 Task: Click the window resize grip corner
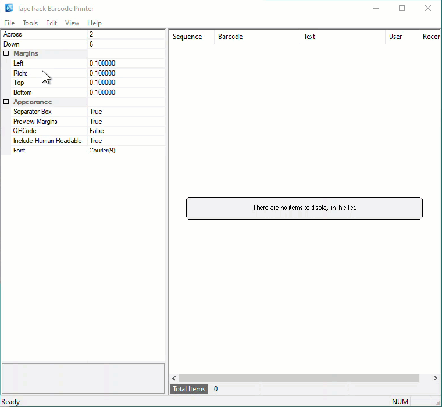[438, 404]
